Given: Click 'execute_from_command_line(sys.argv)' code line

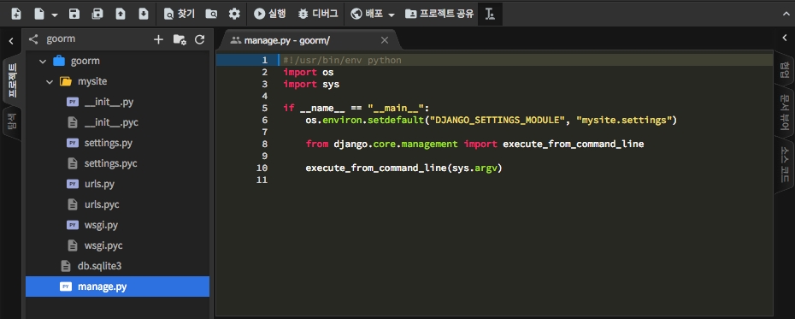Looking at the screenshot, I should [x=403, y=168].
